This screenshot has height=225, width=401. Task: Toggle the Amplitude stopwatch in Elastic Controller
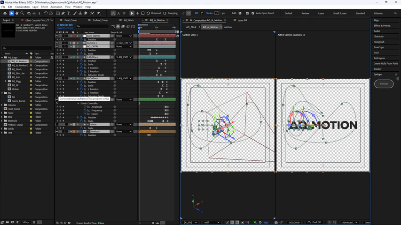(85, 107)
